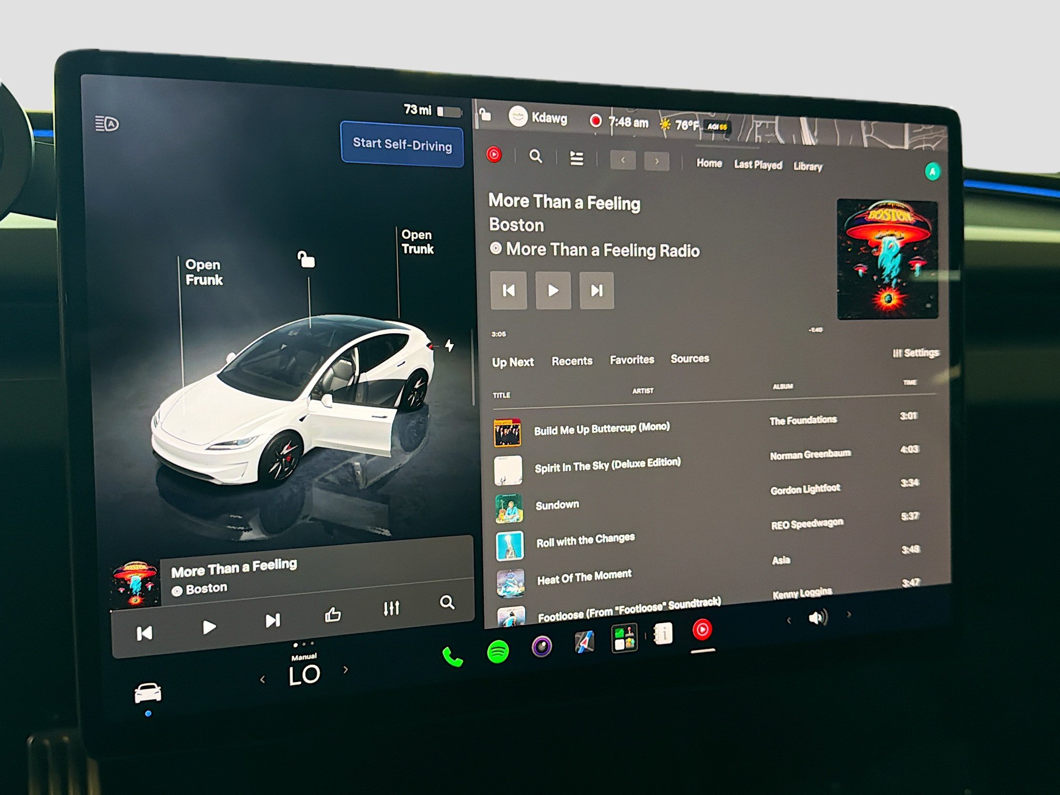Play the song in the main player
The width and height of the screenshot is (1060, 795).
point(553,290)
